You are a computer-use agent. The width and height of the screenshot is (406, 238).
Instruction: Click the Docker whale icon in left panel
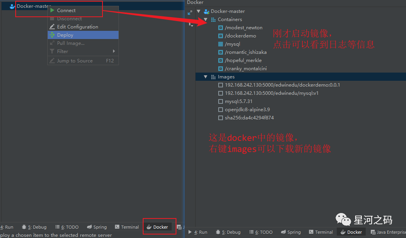(12, 7)
